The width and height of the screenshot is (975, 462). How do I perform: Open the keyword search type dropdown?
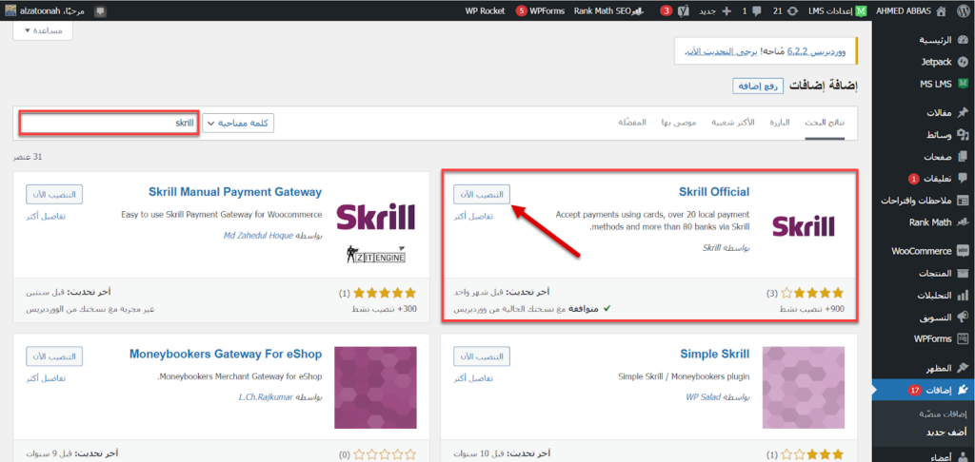tap(238, 124)
